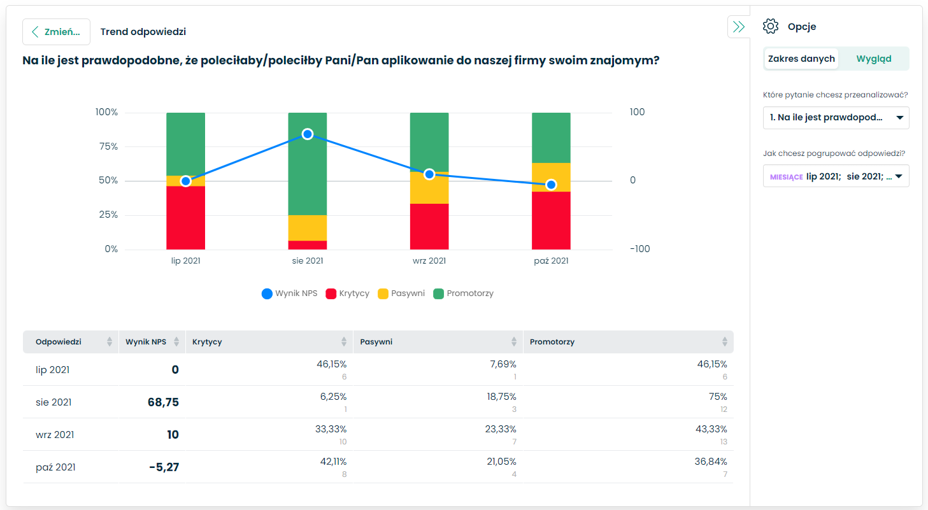
Task: Click the 21,05% Pasywni cell
Action: point(501,462)
